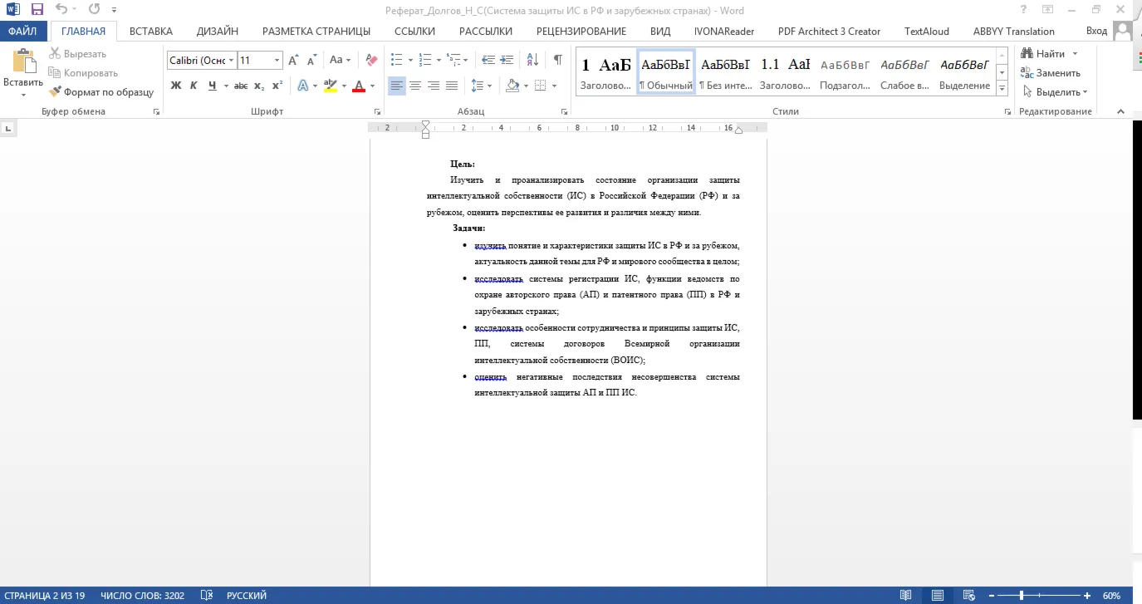
Task: Click the bulleted list icon
Action: [x=396, y=60]
